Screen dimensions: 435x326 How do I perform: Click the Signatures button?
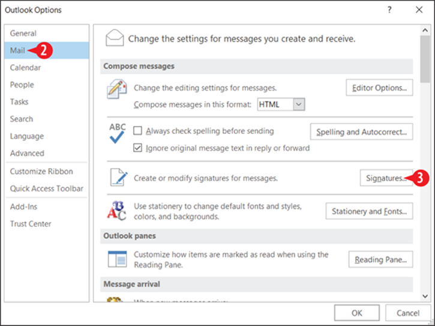pyautogui.click(x=386, y=178)
